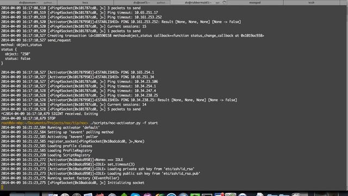Click 'Ping timeout: 10.34.254.1' line
Screen dimensions: 348x196
tap(78, 86)
